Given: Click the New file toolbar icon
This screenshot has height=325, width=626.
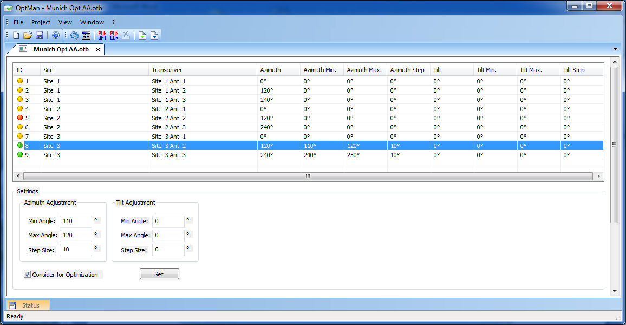Looking at the screenshot, I should [16, 36].
